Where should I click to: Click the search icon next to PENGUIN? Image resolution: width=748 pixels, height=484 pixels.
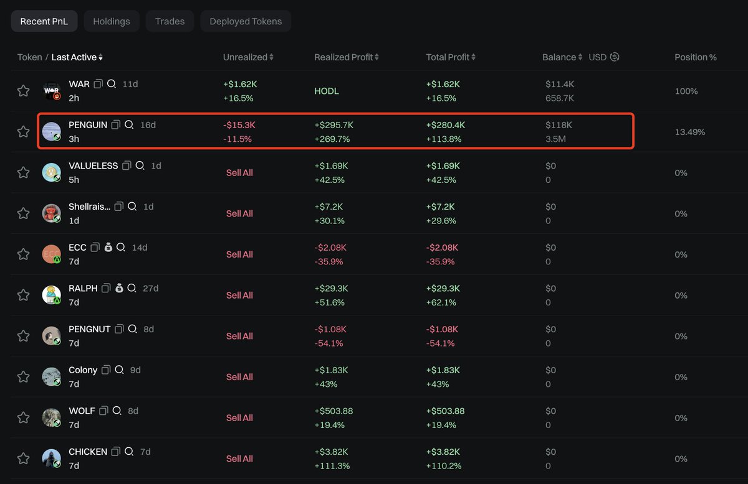tap(129, 125)
